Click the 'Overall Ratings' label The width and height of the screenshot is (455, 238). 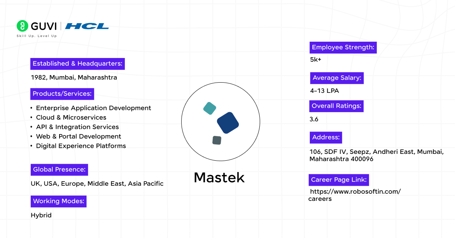tap(336, 106)
